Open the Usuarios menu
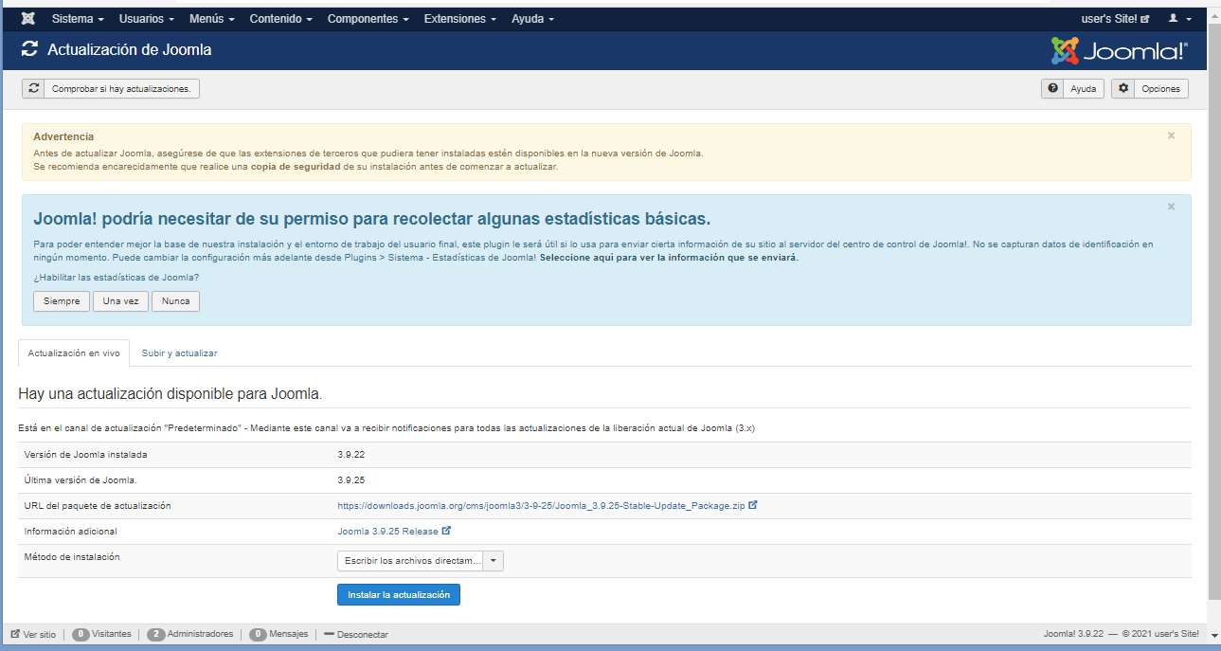Screen dimensions: 1221x651 147,19
